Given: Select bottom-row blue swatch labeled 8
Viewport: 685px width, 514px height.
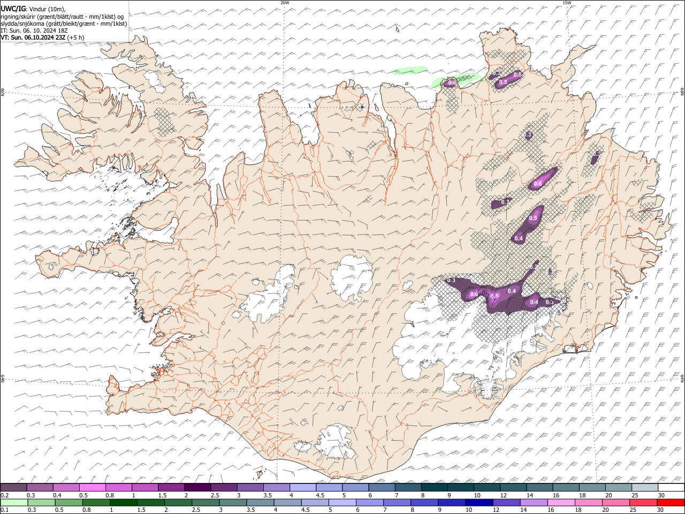Looking at the screenshot, I should [425, 502].
